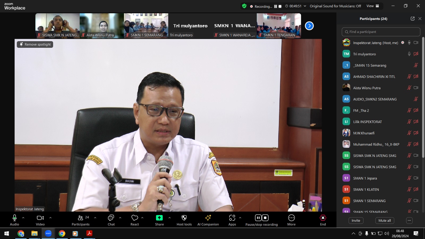Toggle the Audio microphone mute
The width and height of the screenshot is (425, 239).
(x=15, y=220)
